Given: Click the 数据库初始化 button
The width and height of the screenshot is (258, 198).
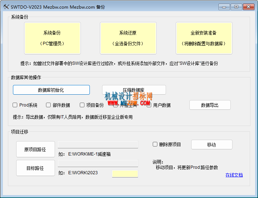Looking at the screenshot, I should coord(51,90).
